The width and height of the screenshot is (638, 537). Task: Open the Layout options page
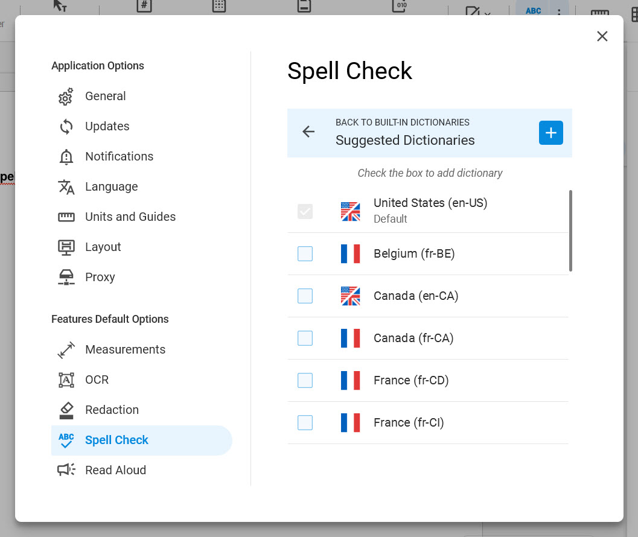[x=103, y=247]
